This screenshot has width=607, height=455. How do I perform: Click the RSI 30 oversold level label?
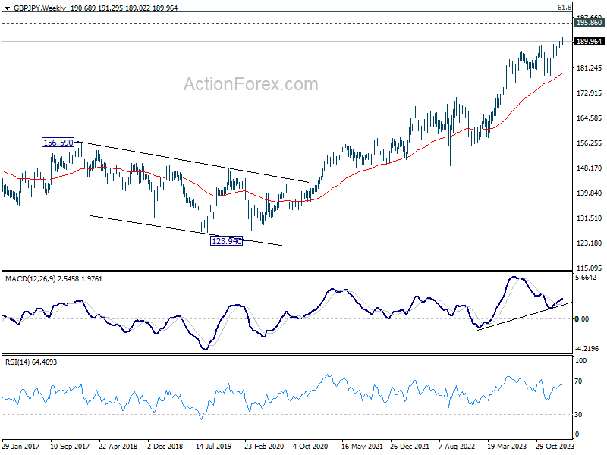578,415
